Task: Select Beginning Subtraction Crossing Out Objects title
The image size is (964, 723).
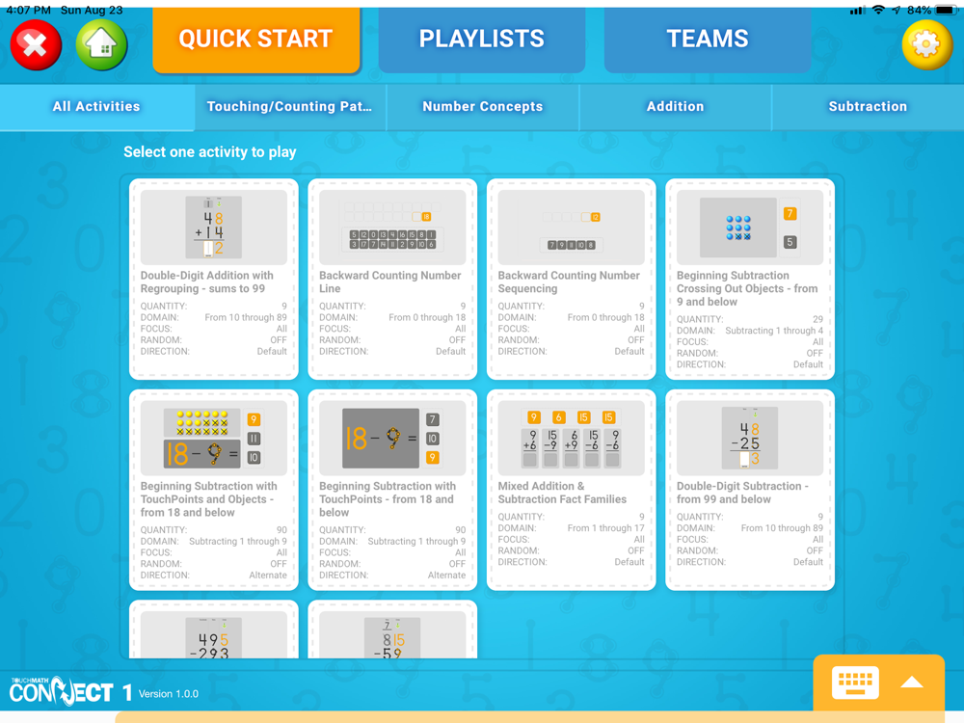Action: coord(747,288)
